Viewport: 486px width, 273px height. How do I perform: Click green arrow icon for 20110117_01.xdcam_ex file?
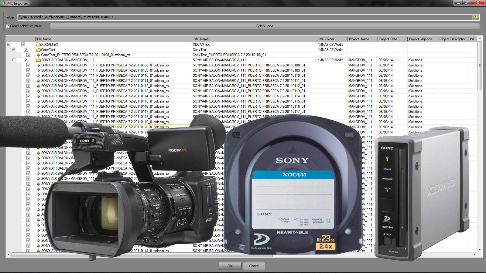(38, 112)
